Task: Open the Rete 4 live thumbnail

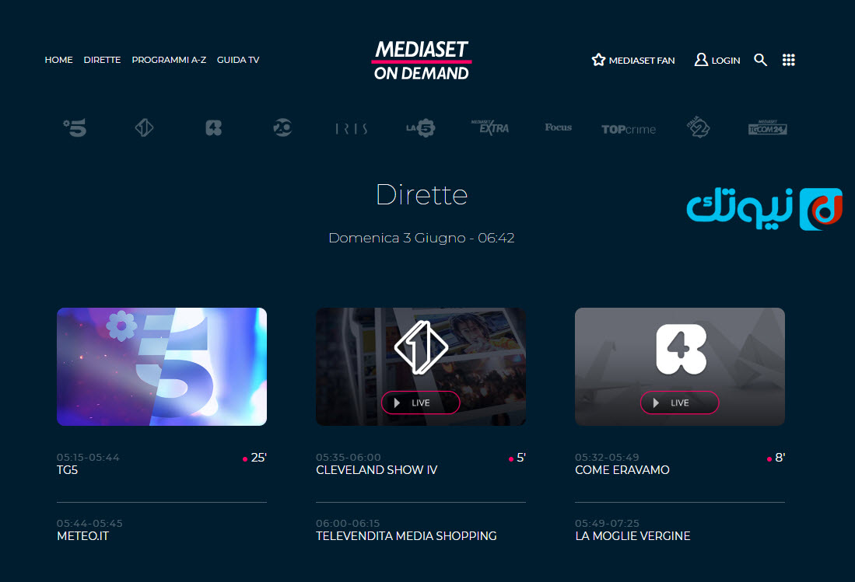Action: (x=680, y=367)
